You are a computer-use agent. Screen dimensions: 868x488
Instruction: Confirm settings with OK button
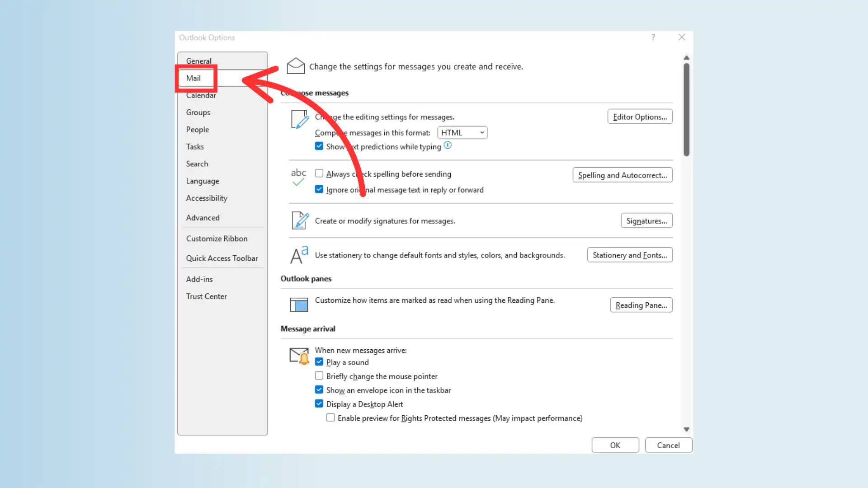615,445
